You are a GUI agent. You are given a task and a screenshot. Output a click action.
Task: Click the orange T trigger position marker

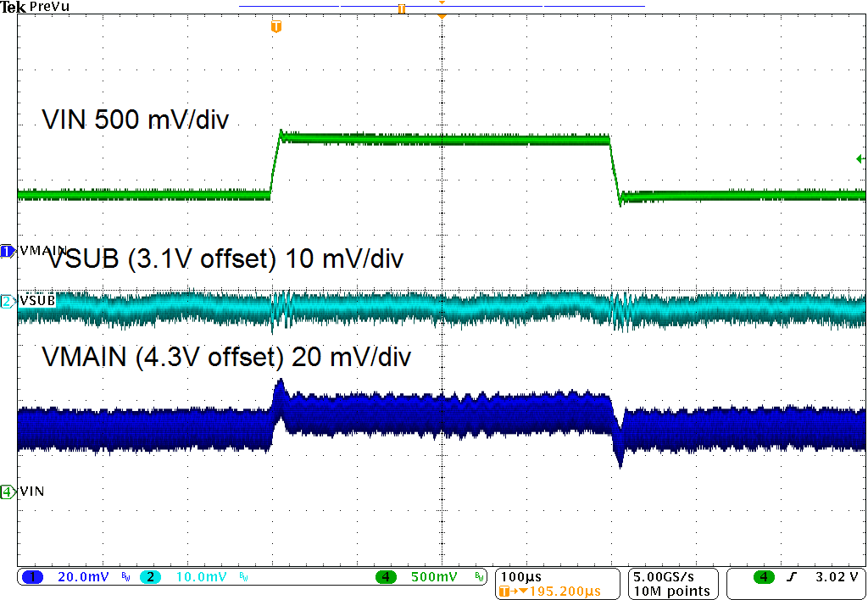[x=275, y=26]
